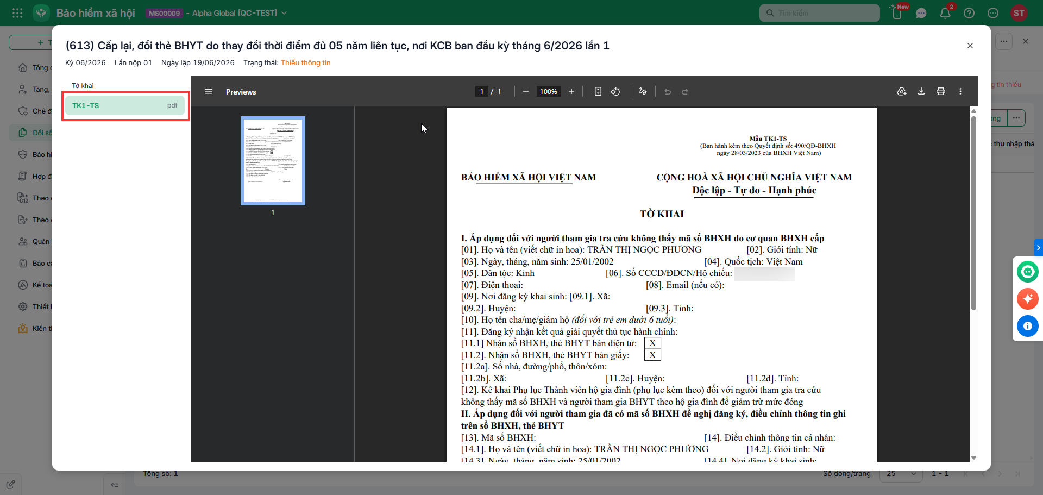This screenshot has height=495, width=1043.
Task: Open the rows per page dropdown
Action: coord(901,474)
